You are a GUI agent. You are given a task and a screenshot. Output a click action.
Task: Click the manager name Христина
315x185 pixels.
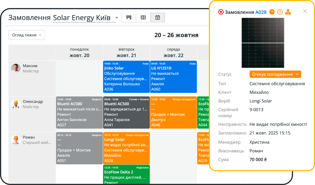(259, 142)
